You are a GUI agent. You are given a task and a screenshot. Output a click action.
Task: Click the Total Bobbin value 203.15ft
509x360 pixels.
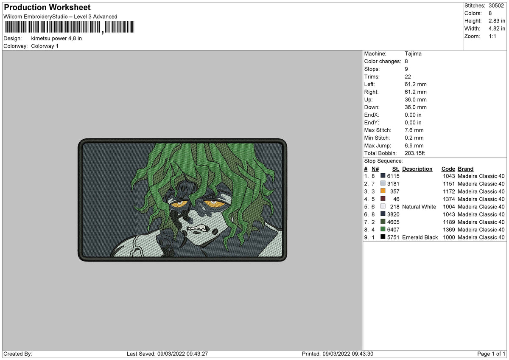click(415, 153)
